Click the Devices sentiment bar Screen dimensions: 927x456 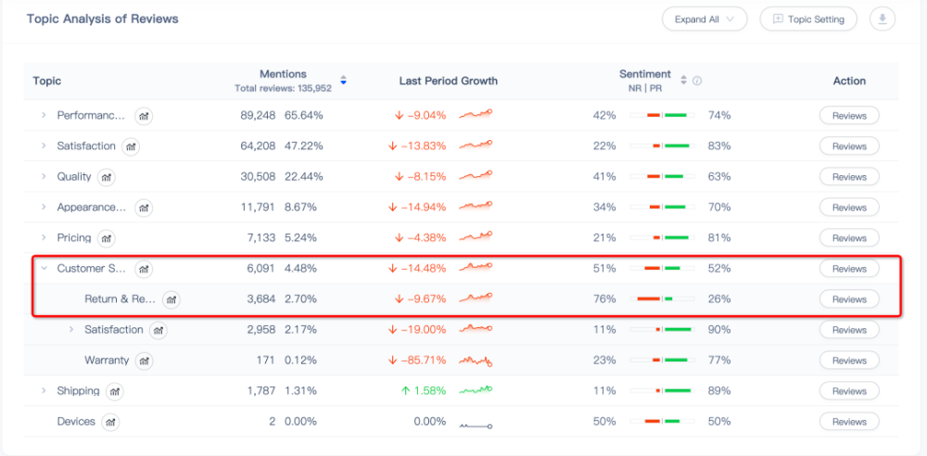pos(662,422)
